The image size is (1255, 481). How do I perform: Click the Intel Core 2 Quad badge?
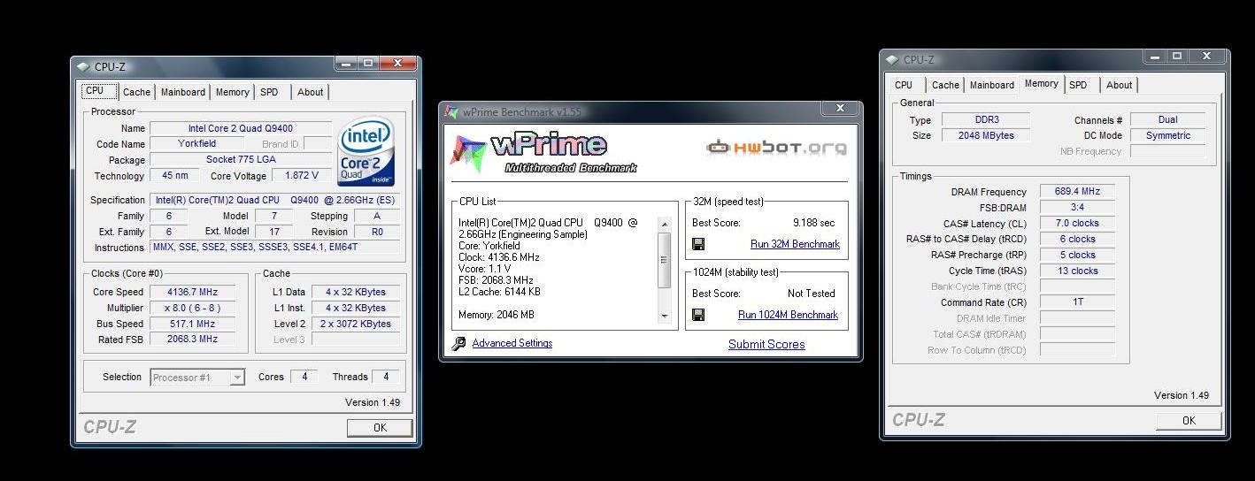[366, 151]
